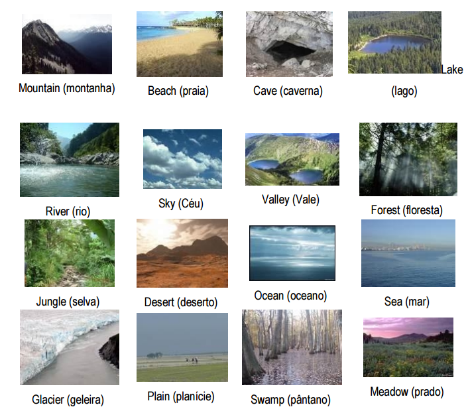The height and width of the screenshot is (409, 468).
Task: Click the 'Valley (Vale)' caption label
Action: tap(291, 200)
